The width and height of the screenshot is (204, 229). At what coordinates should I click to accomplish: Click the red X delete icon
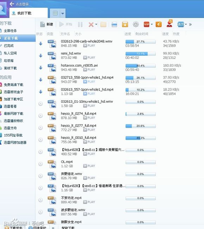[x=91, y=25]
